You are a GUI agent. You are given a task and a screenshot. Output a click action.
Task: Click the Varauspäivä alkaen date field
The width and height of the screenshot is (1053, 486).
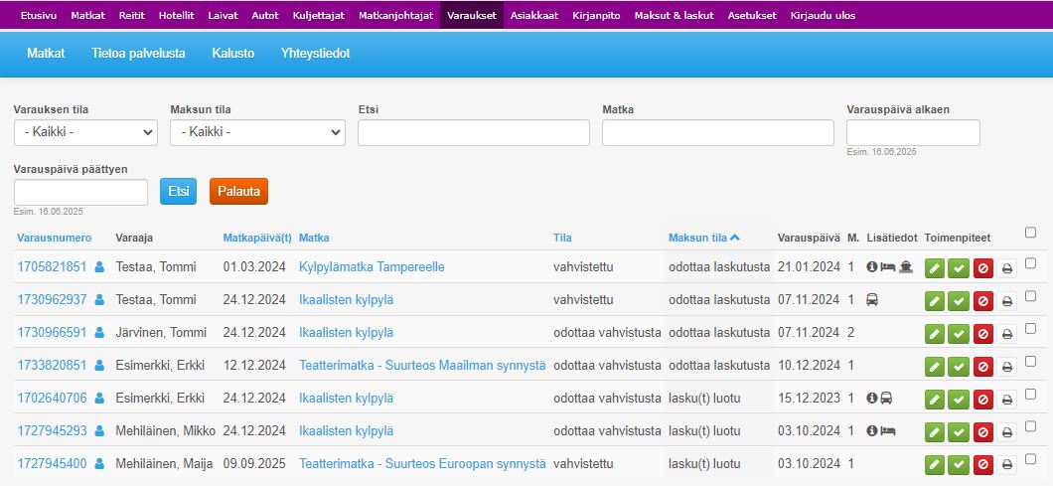(913, 132)
